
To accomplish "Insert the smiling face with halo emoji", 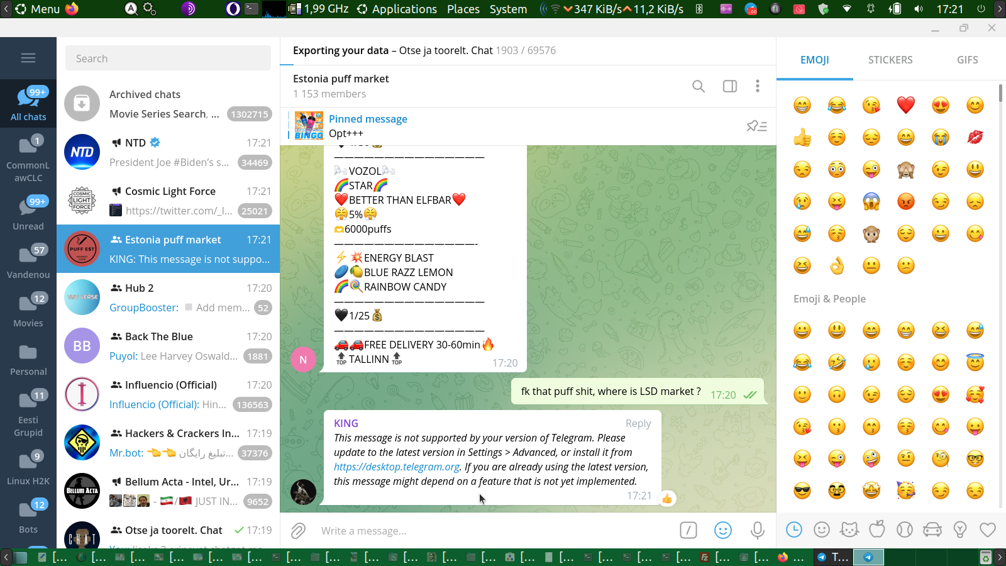I will tap(975, 362).
